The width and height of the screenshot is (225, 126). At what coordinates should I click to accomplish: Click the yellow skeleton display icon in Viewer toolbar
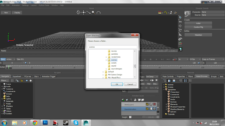tap(166, 13)
